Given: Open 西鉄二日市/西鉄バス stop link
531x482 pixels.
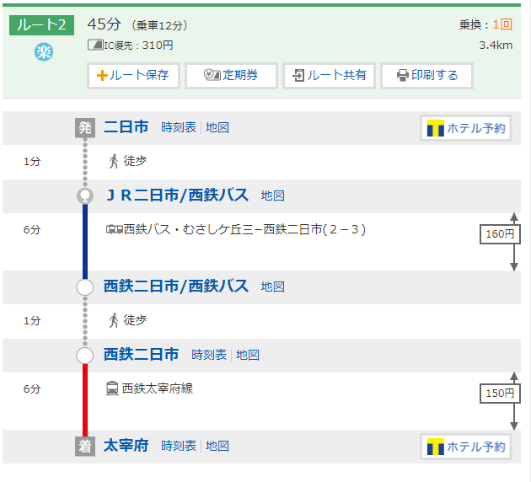Looking at the screenshot, I should click(x=176, y=286).
